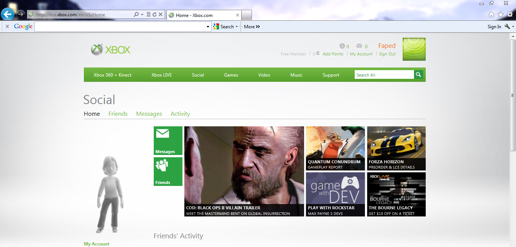516x247 pixels.
Task: Open Google Toolbar wrench options icon
Action: tap(507, 26)
